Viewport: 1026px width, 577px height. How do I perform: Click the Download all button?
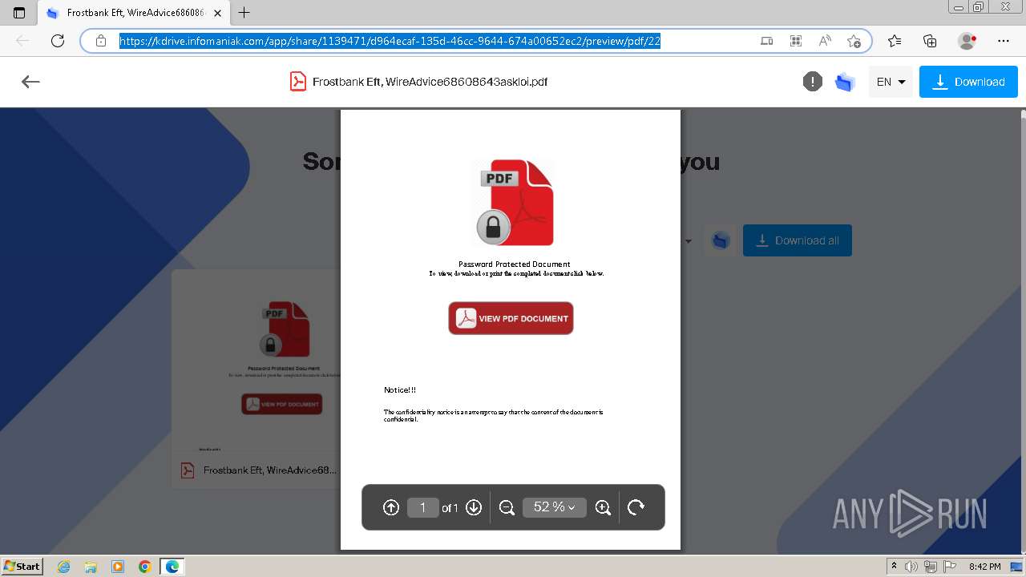pyautogui.click(x=798, y=240)
